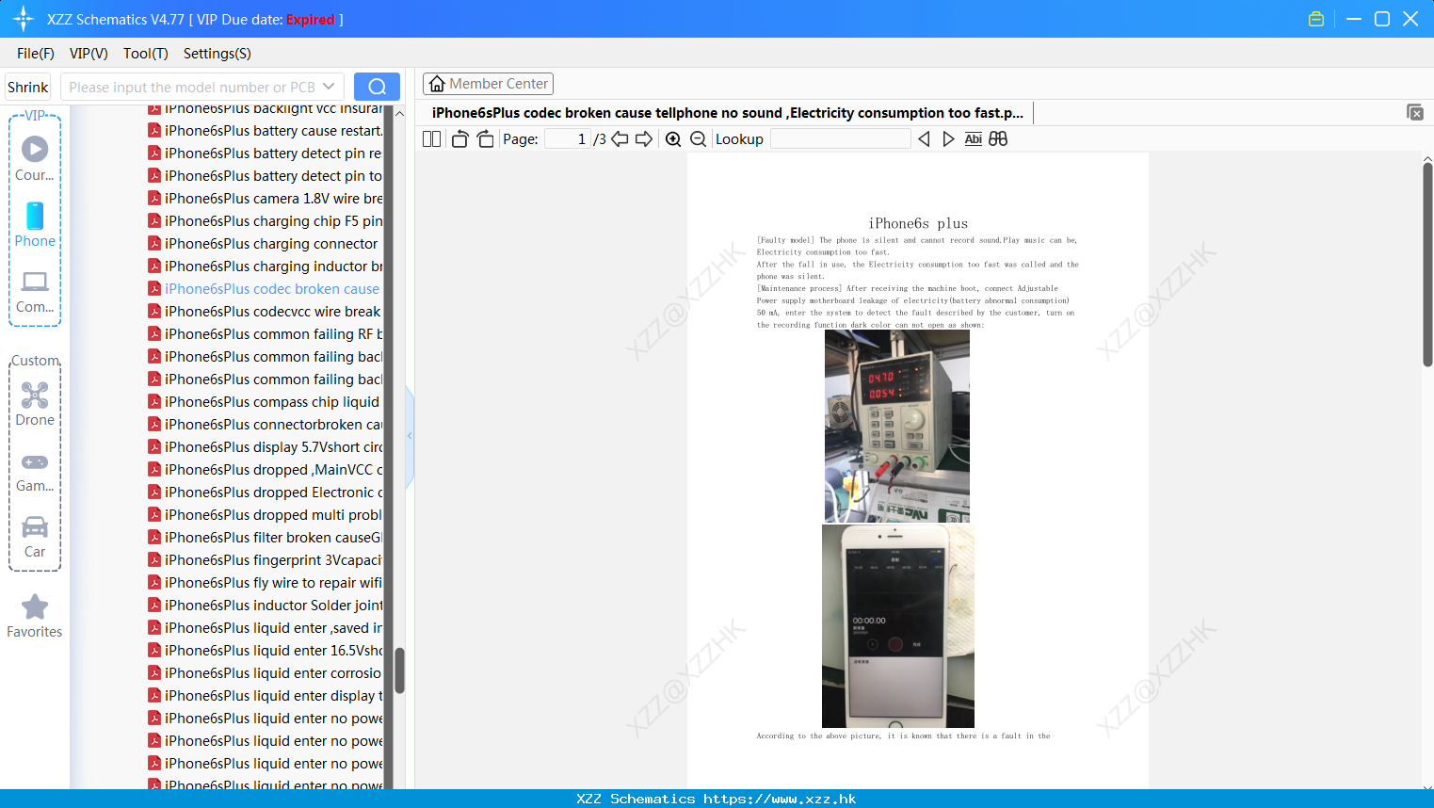The image size is (1434, 808).
Task: Click the XZZ logo in the title bar
Action: 24,19
